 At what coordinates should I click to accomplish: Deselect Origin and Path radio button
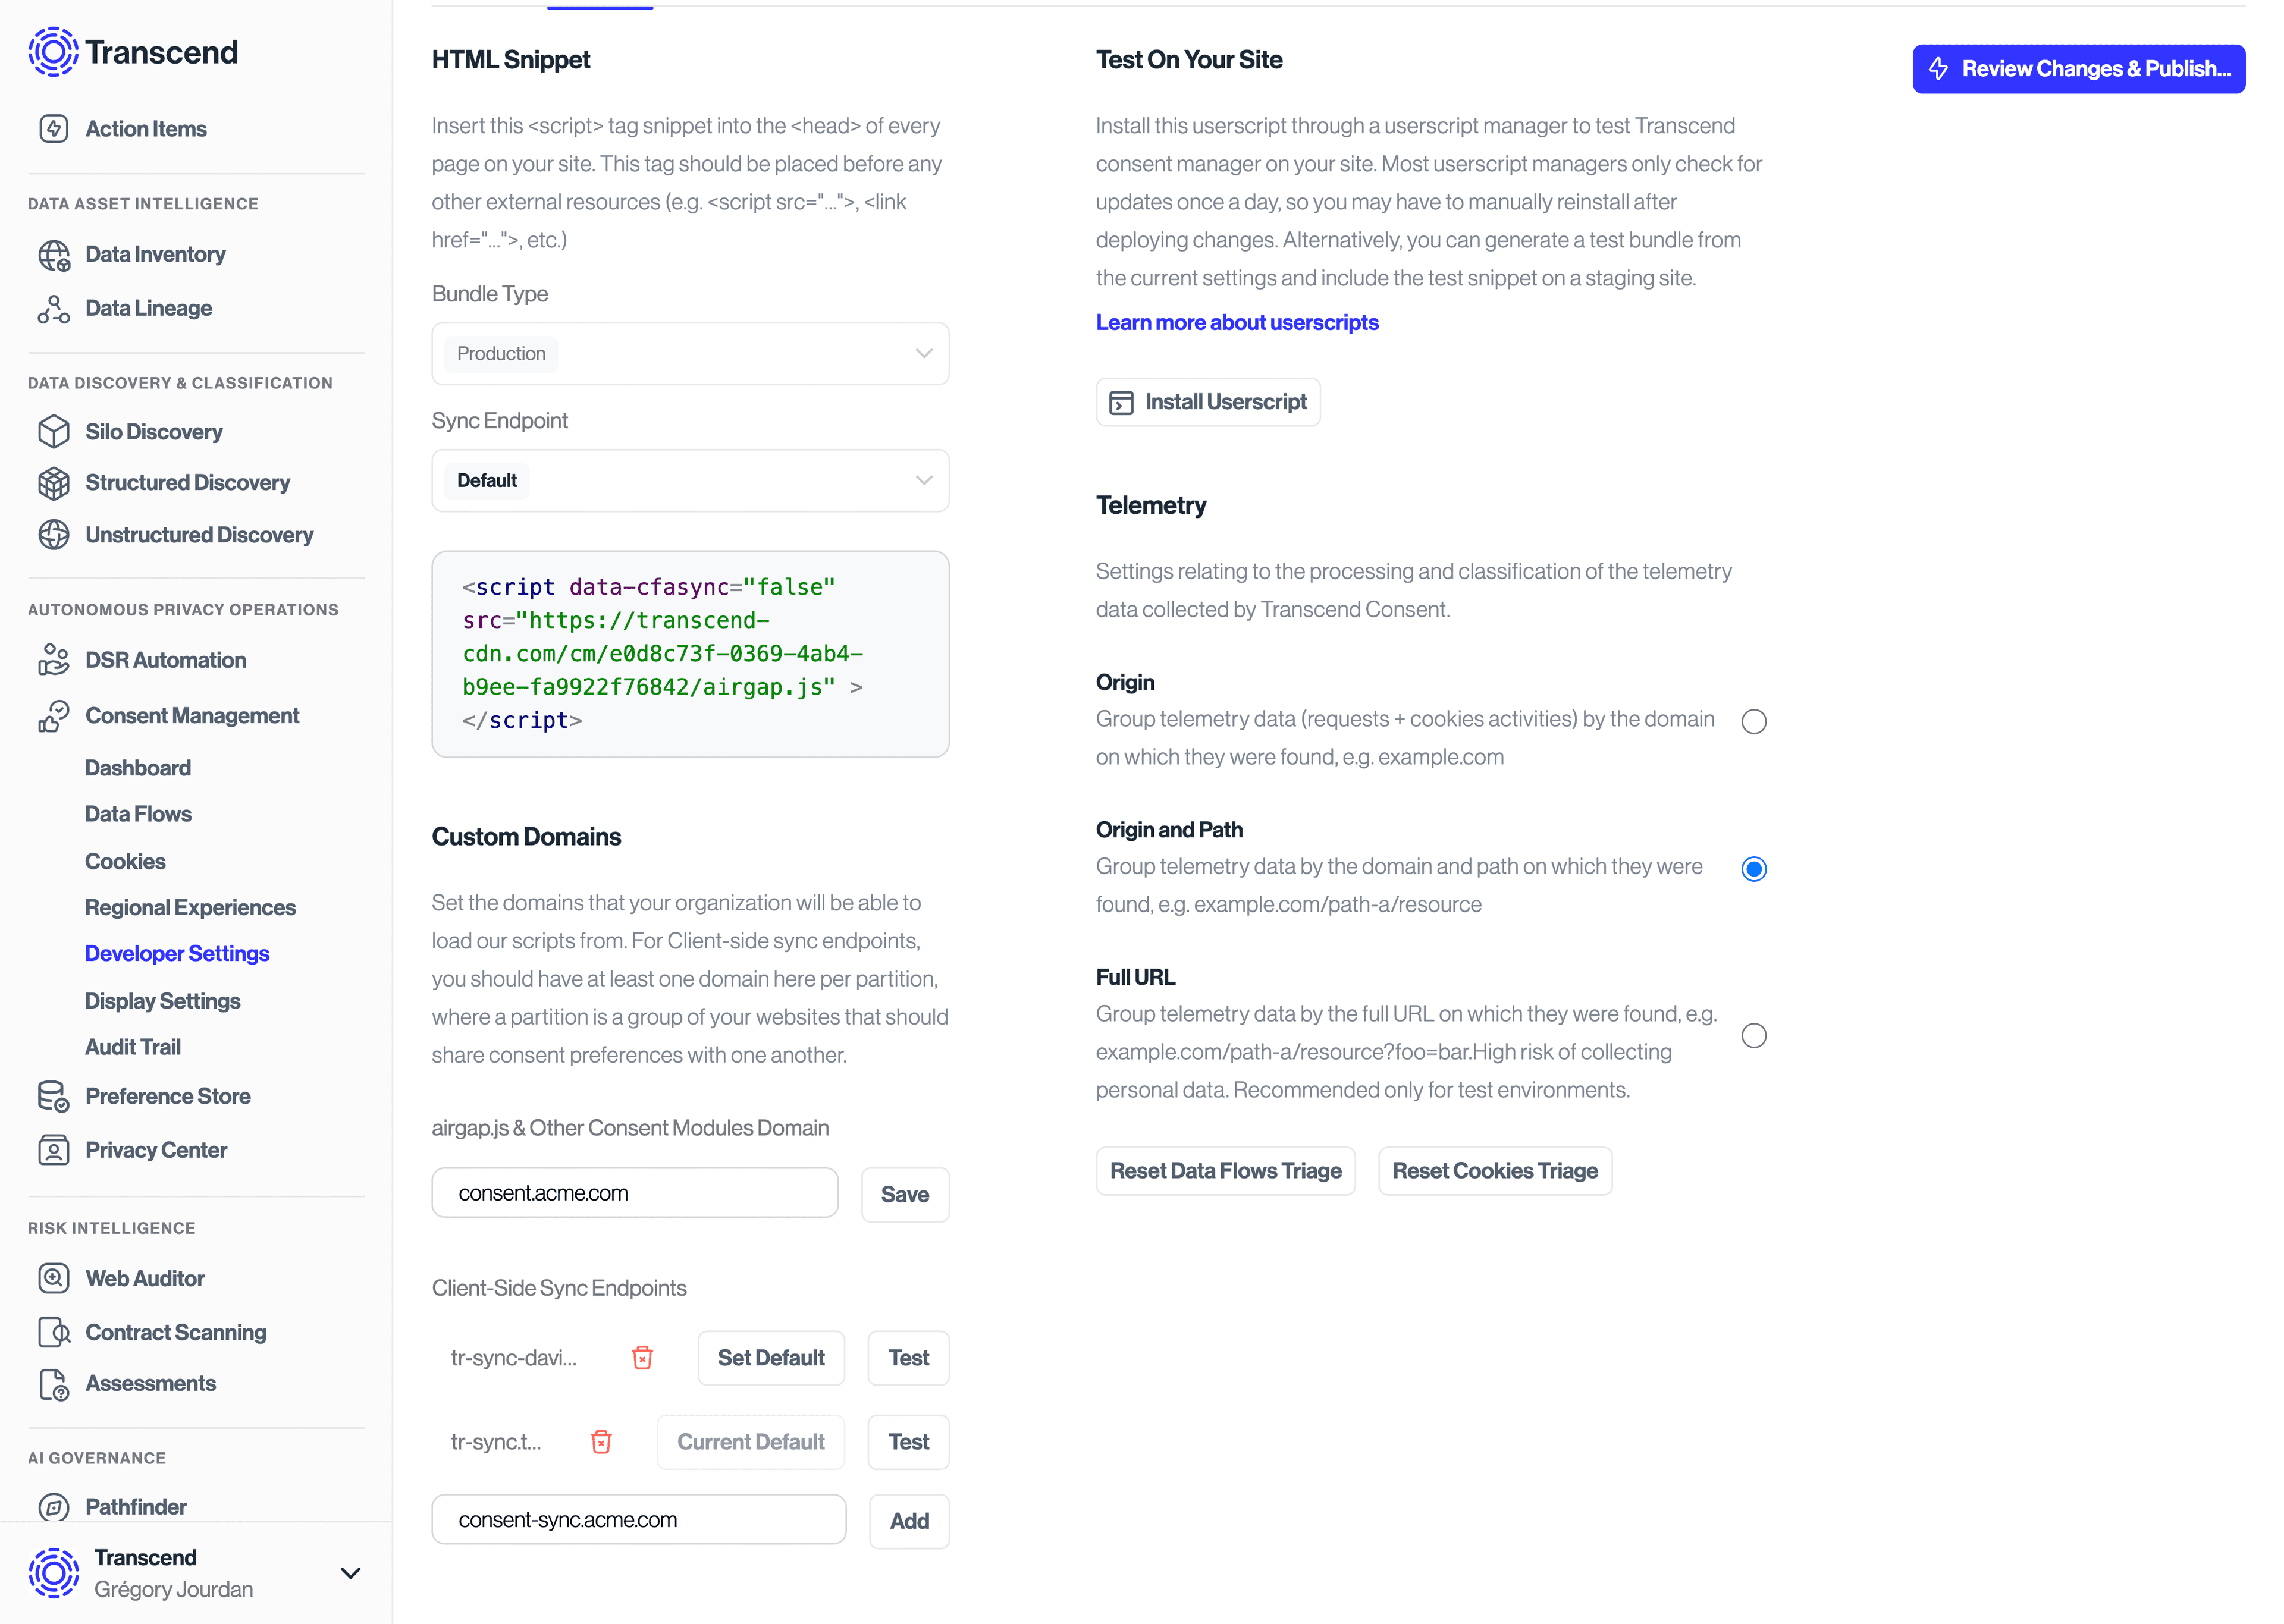(x=1754, y=869)
